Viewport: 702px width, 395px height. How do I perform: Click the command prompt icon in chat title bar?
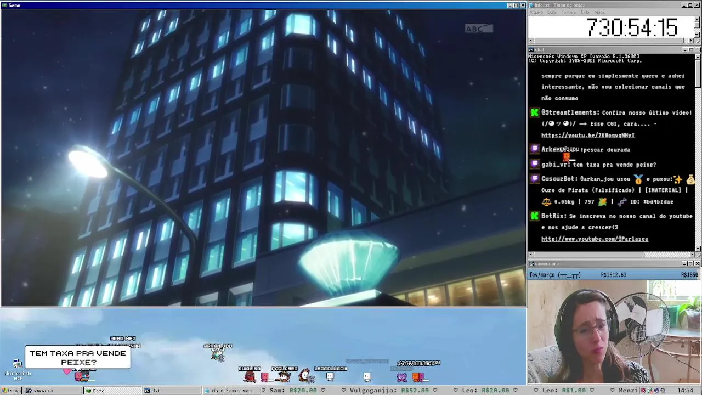(x=531, y=50)
